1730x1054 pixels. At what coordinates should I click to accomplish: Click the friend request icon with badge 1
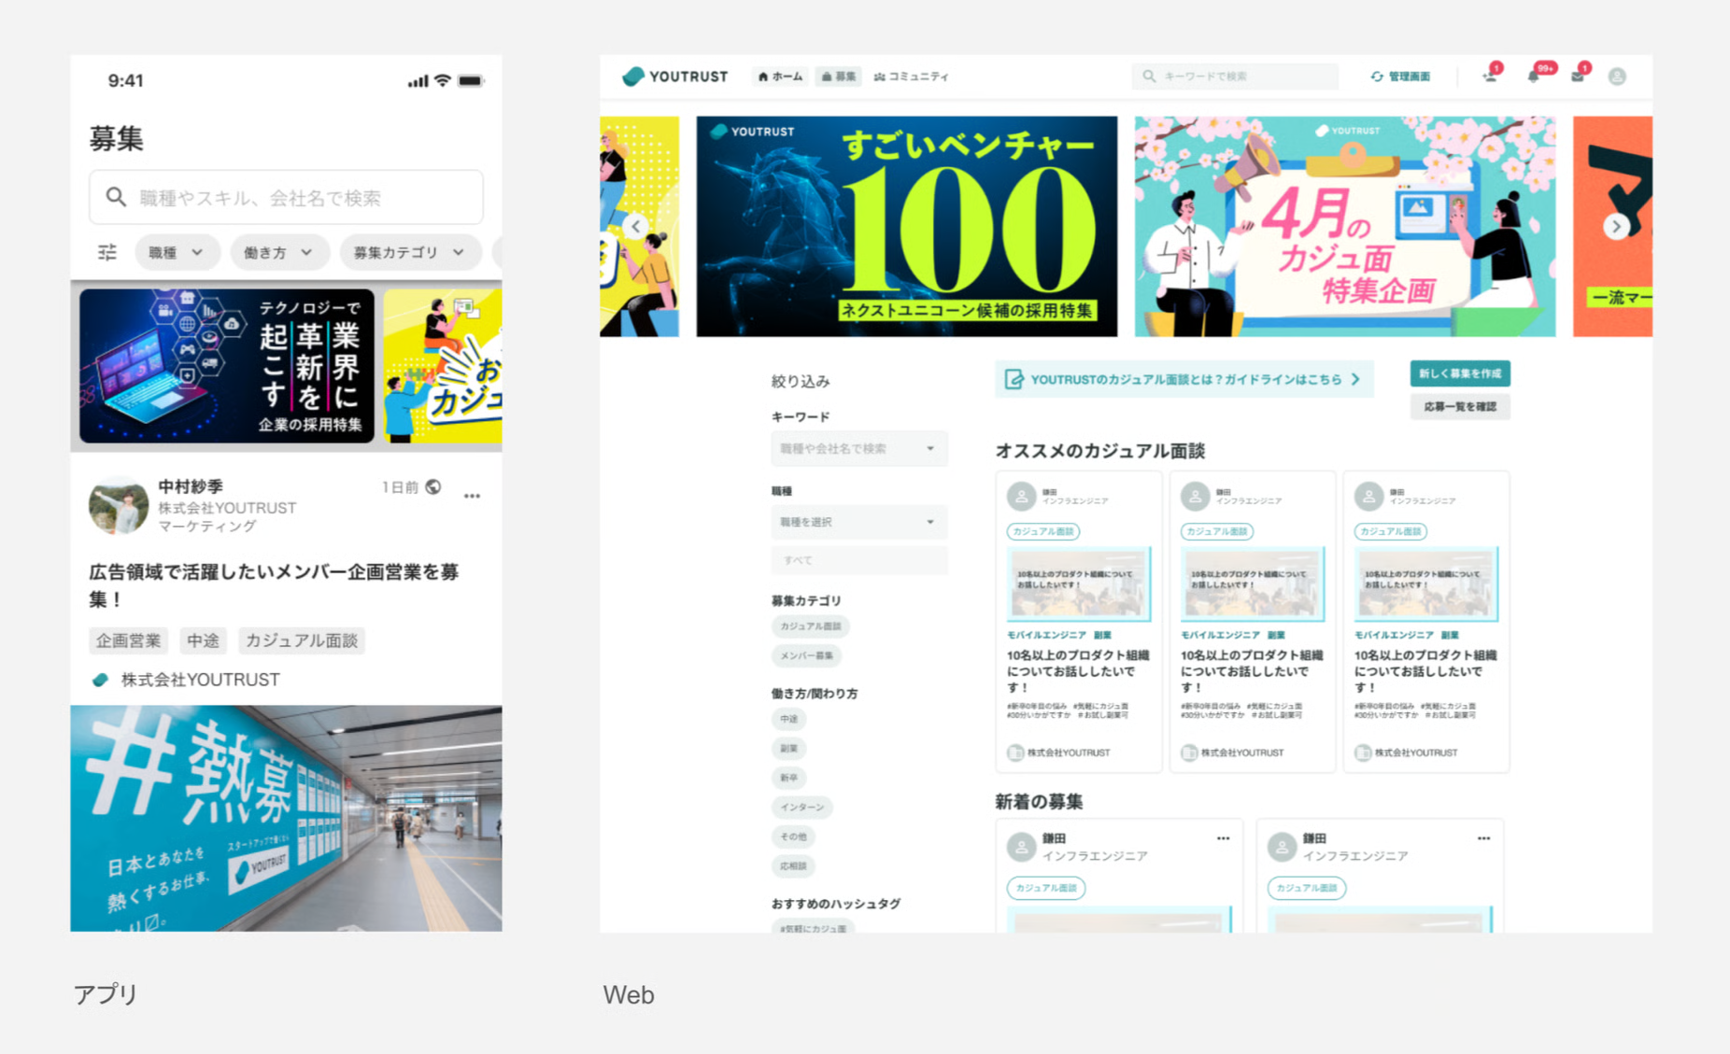pos(1489,77)
